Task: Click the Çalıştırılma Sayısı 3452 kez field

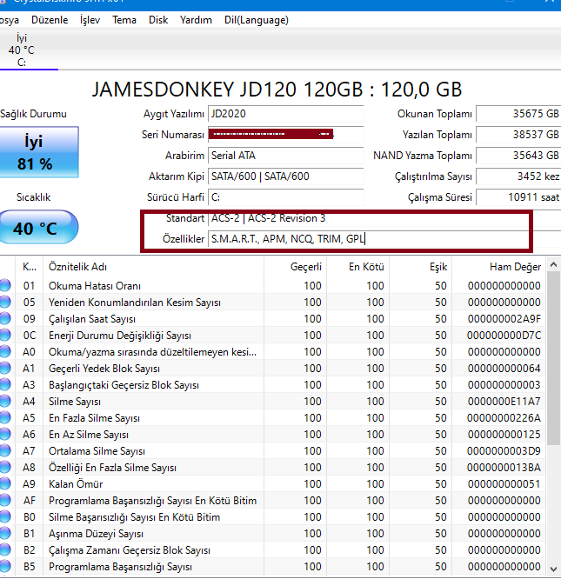Action: 518,176
